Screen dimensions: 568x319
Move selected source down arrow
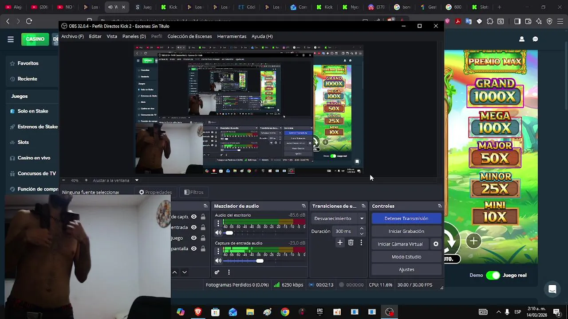coord(185,272)
